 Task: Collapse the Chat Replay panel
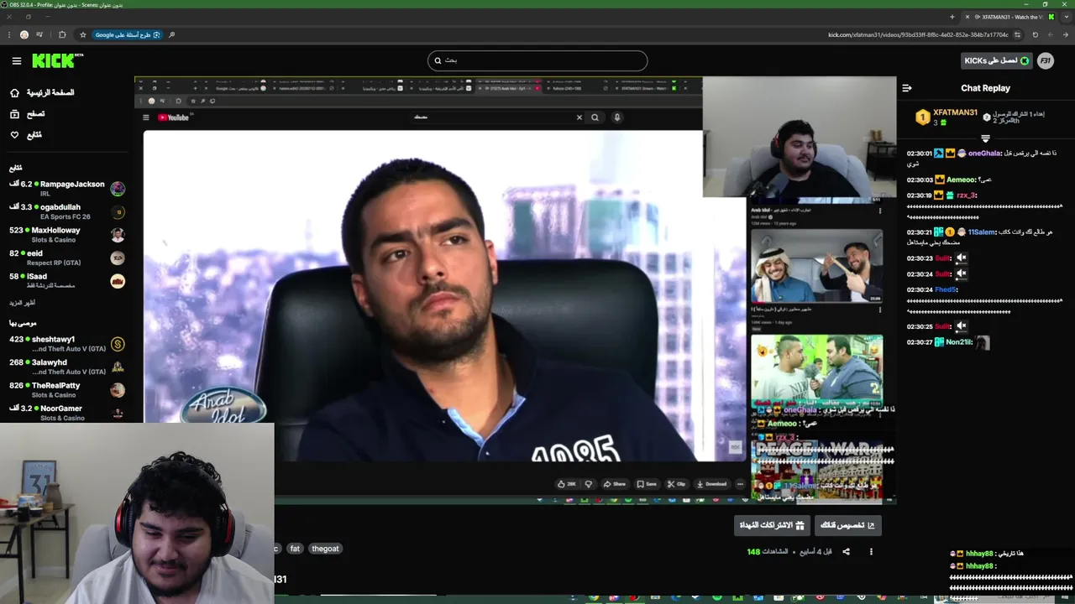coord(907,88)
